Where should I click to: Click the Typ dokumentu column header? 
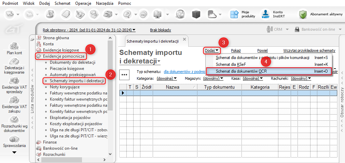[x=219, y=87]
